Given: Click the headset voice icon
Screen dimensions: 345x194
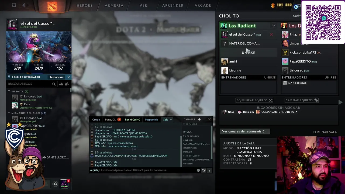Looking at the screenshot, I should point(55,184).
